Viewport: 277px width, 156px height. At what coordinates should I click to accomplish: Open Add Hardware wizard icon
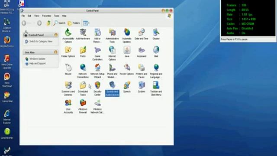point(83,34)
